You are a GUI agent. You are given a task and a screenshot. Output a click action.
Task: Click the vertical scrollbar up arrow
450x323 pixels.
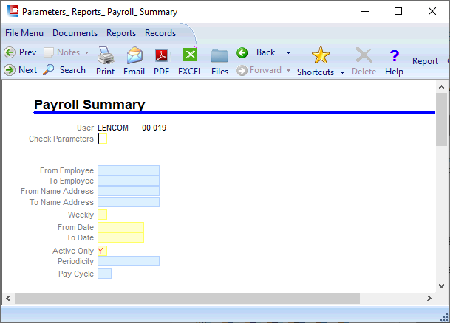(441, 87)
